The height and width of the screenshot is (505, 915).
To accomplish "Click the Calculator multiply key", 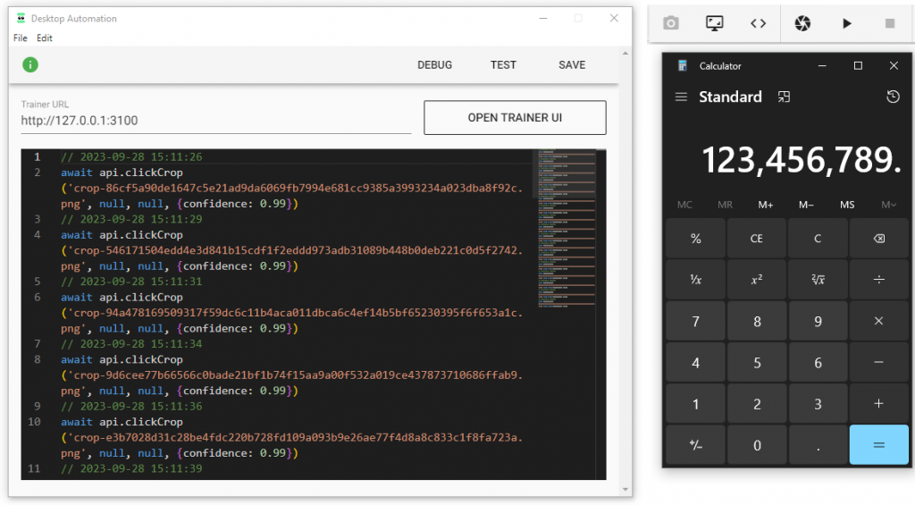I will pos(879,321).
